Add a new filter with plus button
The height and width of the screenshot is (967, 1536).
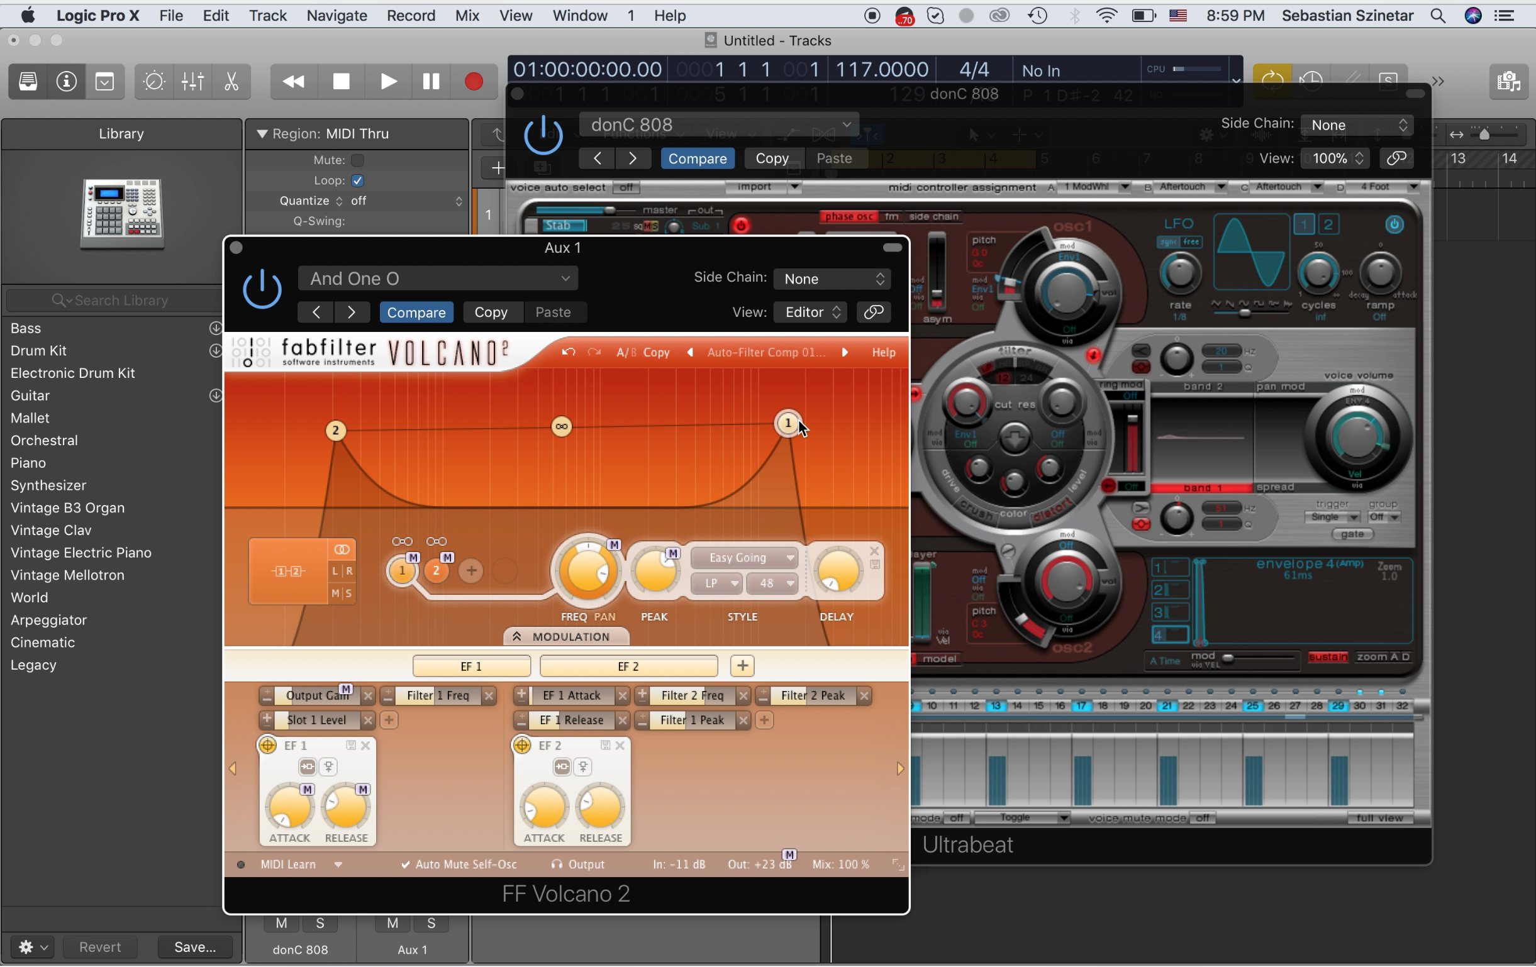(471, 570)
